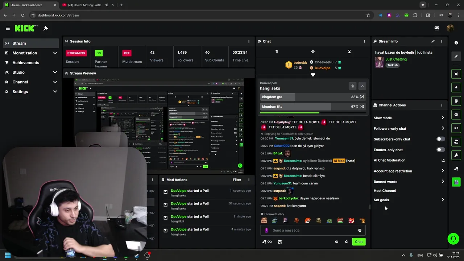The width and height of the screenshot is (464, 261).
Task: Click the Send a message input field
Action: tap(313, 230)
